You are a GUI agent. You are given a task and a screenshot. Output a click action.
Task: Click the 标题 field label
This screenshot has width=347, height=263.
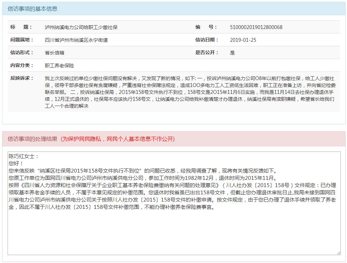click(x=21, y=27)
